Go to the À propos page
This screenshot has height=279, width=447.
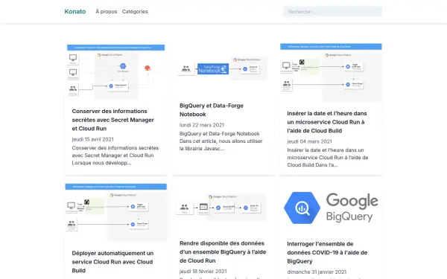(107, 12)
